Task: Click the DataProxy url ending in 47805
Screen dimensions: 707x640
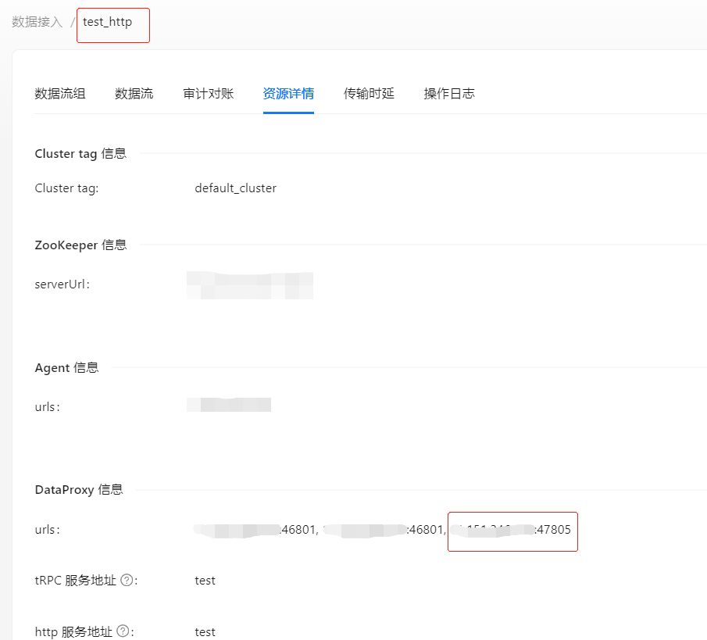Action: [512, 530]
